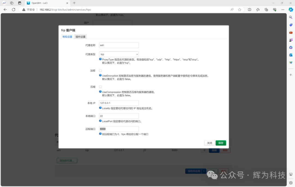Click the 保存 save button
Viewport: 295px width, 187px height.
221,143
